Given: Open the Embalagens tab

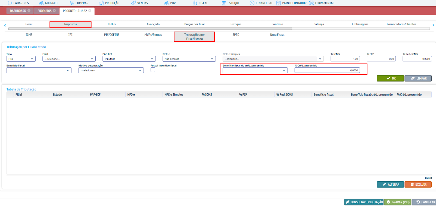Looking at the screenshot, I should coord(360,24).
